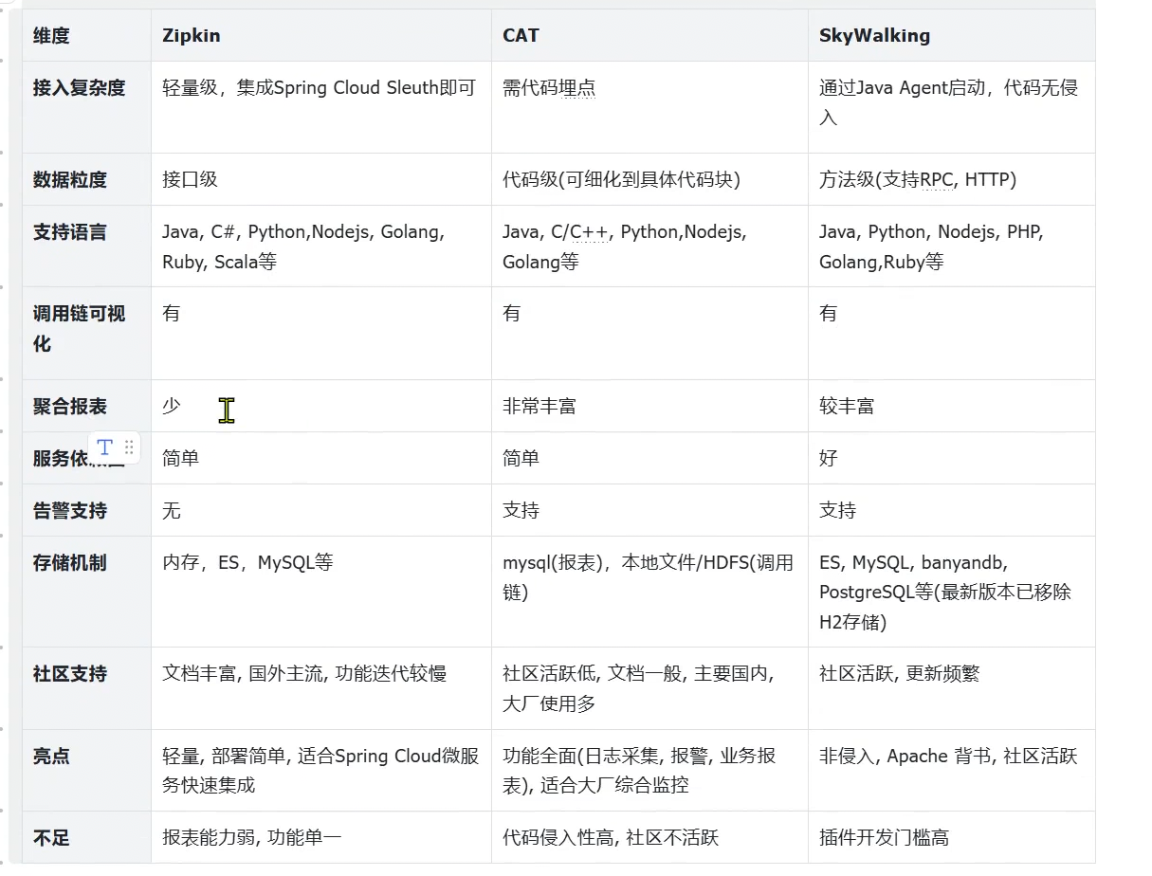Click the 无 cell in 告警支持 row
This screenshot has height=876, width=1152.
pos(321,510)
